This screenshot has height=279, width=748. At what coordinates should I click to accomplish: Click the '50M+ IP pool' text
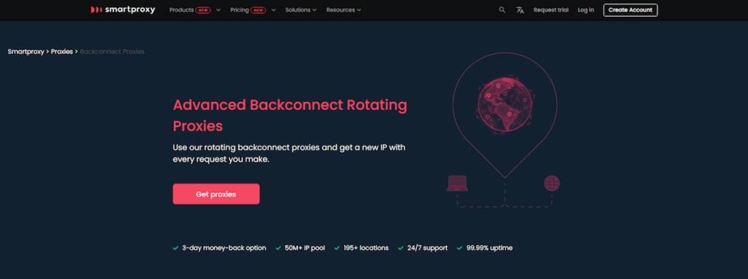pyautogui.click(x=305, y=248)
